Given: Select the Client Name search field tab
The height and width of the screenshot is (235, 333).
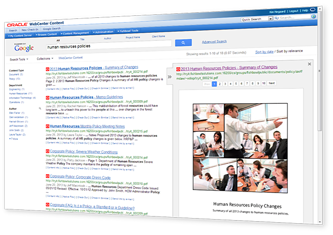Looking at the screenshot, I should (158, 36).
